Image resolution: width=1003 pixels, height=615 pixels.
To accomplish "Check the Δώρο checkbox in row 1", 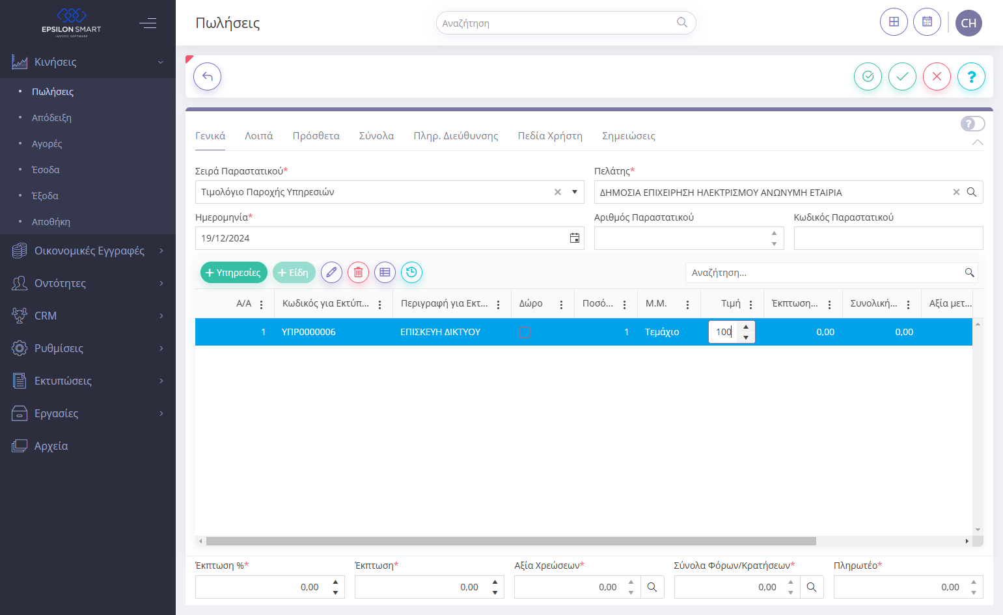I will (525, 332).
